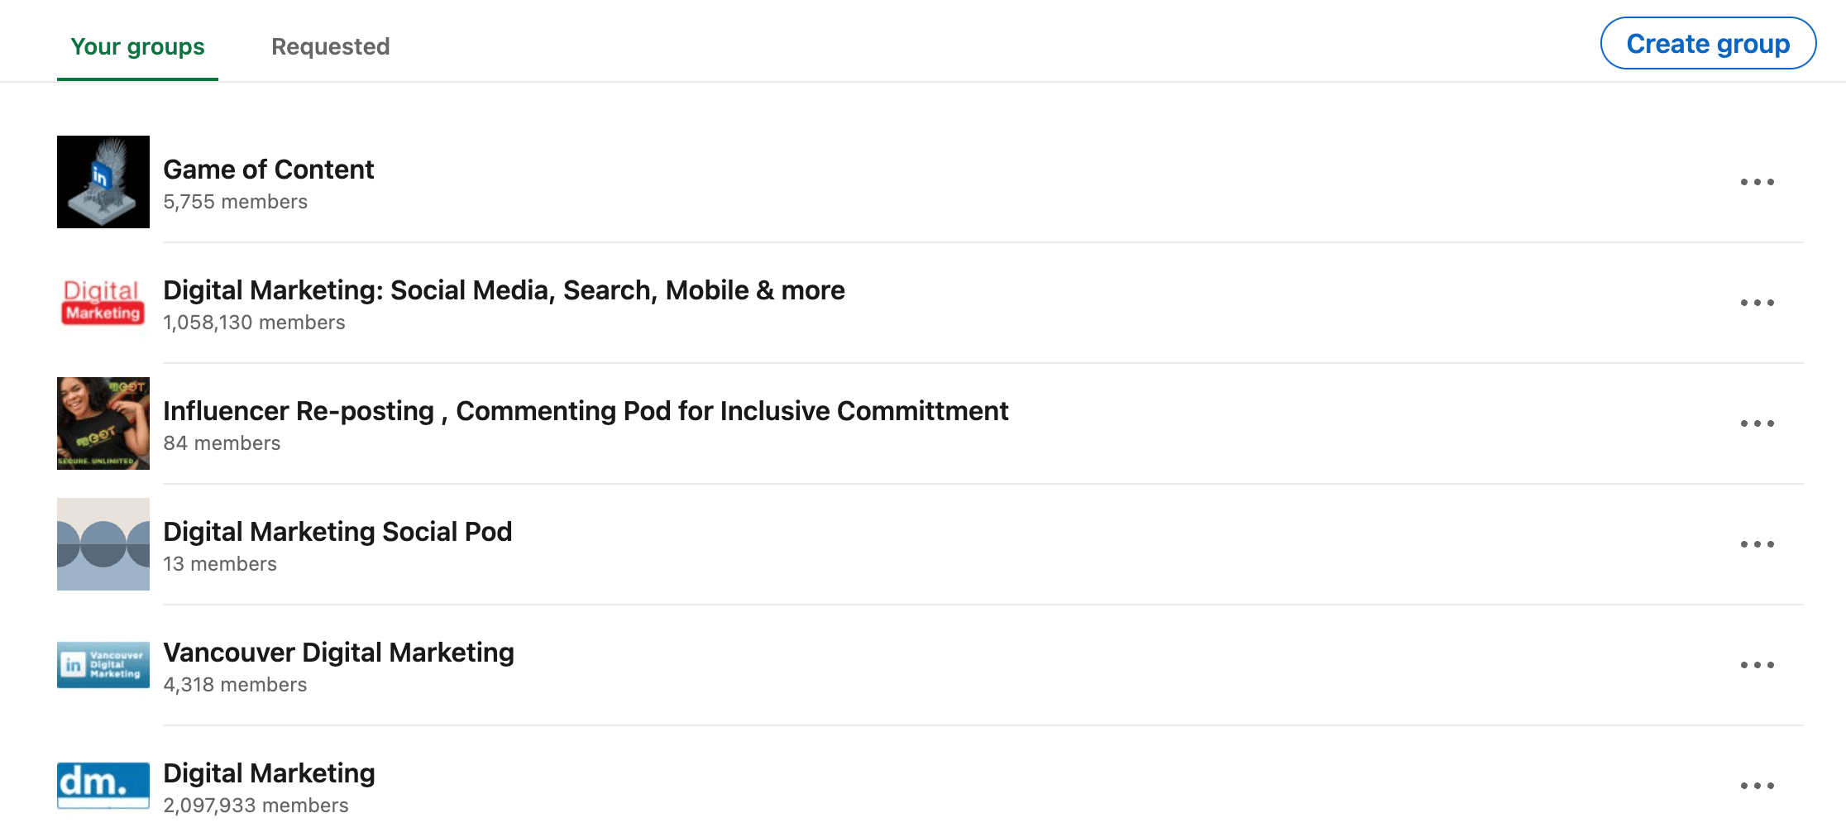Viewport: 1846px width, 837px height.
Task: Click the blue dm. group logo
Action: (103, 786)
